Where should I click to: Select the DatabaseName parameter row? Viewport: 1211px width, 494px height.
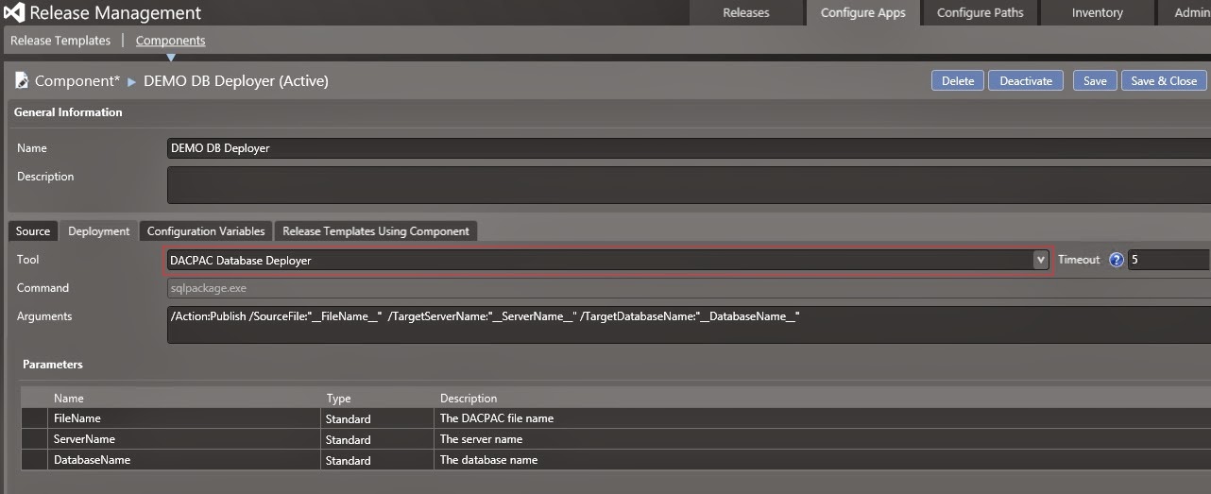[x=615, y=460]
